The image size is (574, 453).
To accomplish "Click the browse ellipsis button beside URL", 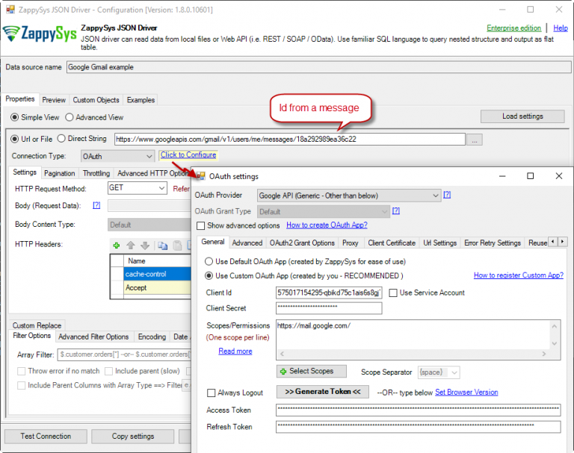I will pos(475,140).
